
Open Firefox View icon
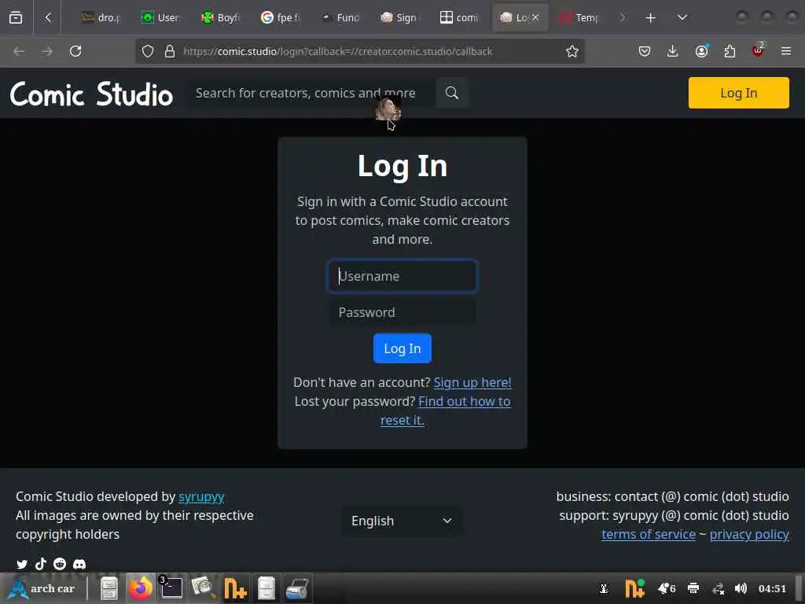click(16, 17)
